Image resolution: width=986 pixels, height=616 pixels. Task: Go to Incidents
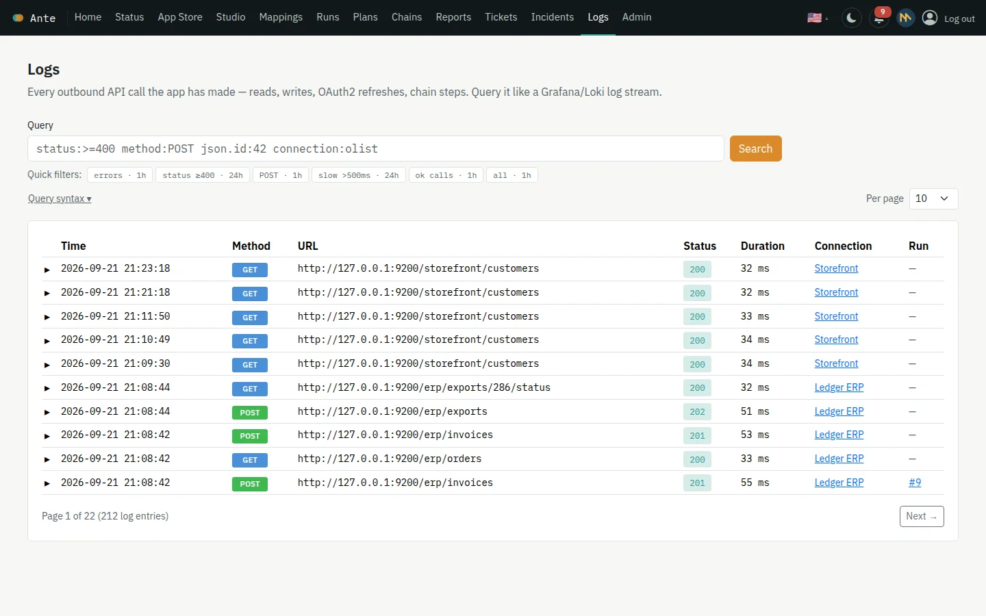coord(553,17)
